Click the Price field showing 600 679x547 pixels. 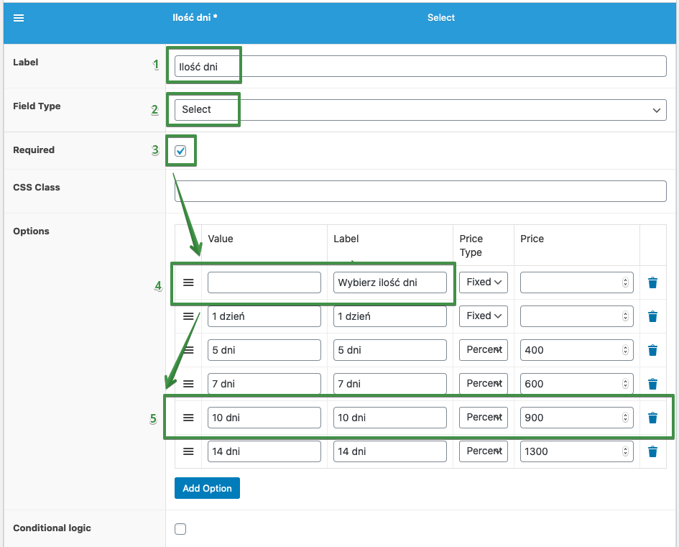(x=577, y=384)
